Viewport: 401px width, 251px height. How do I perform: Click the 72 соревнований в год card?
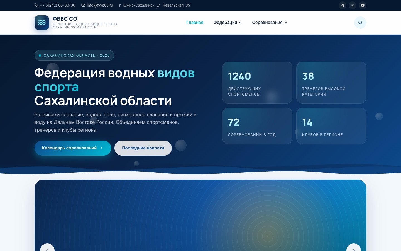(x=257, y=126)
